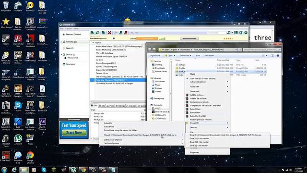The image size is (307, 173).
Task: Click the Create New Torrent toolbar icon
Action: (x=103, y=33)
